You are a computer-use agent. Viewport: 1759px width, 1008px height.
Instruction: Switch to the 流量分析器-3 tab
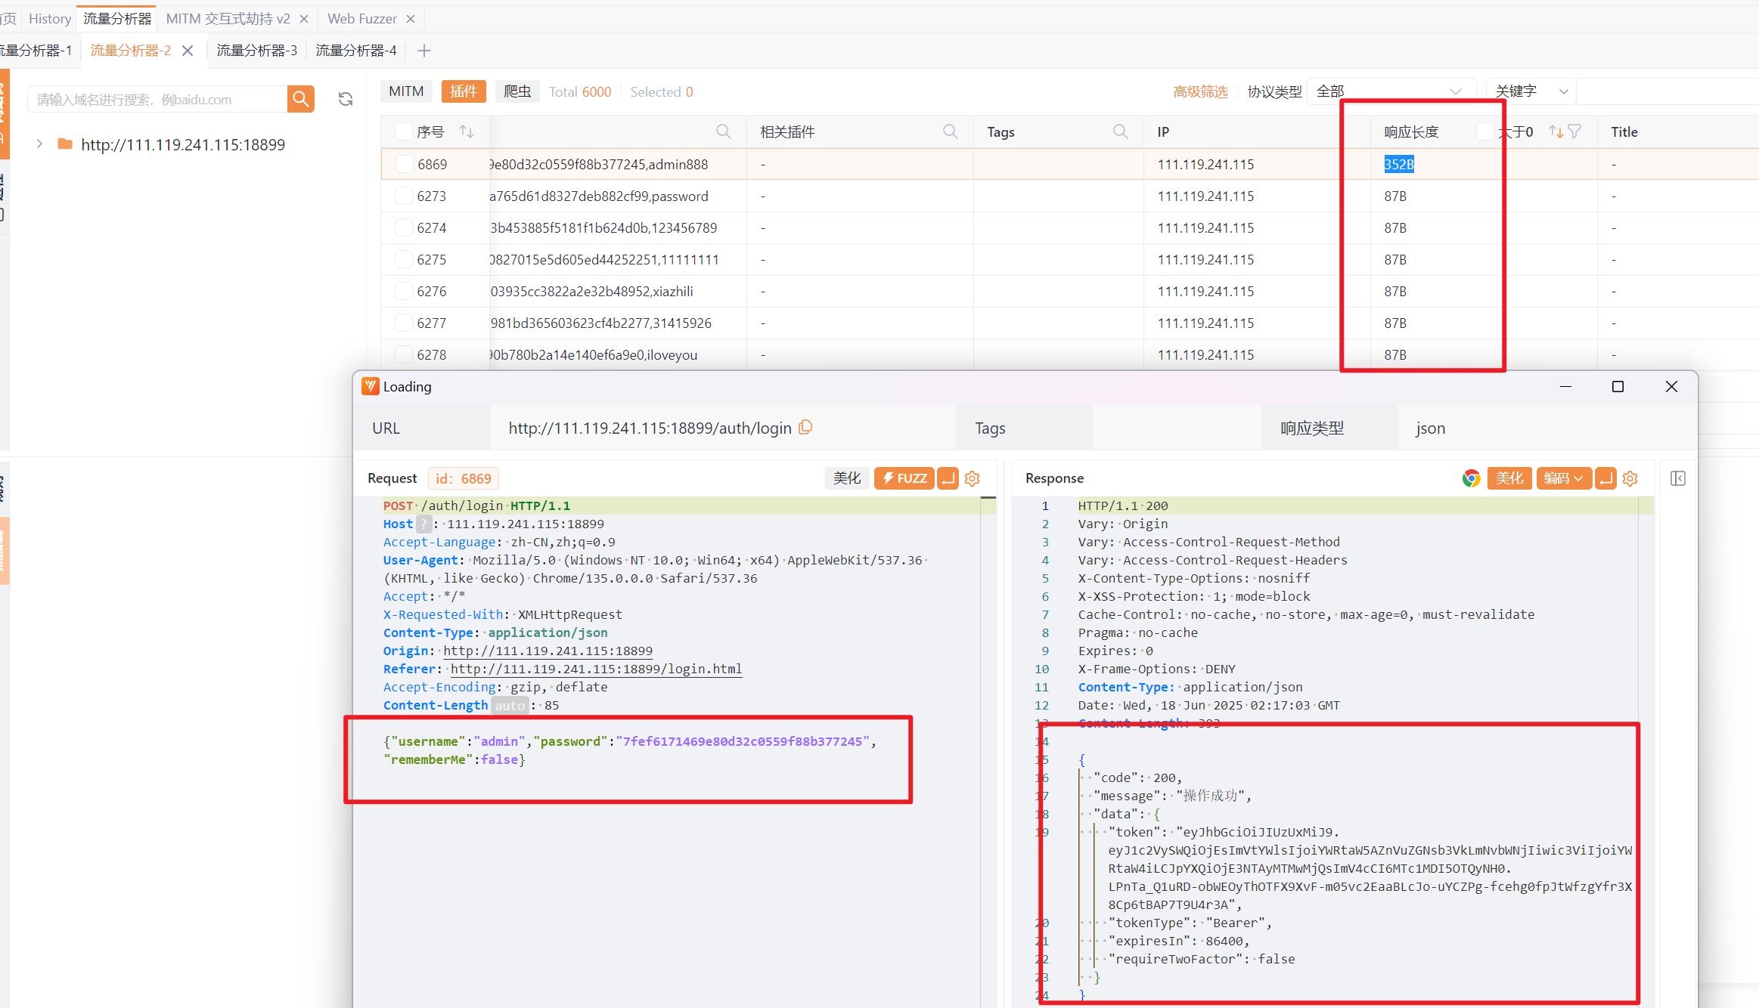coord(256,51)
